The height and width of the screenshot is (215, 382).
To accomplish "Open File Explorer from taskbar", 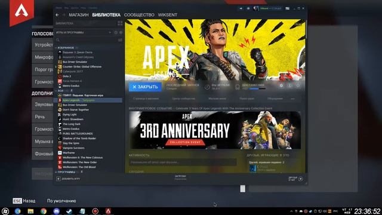I will (x=30, y=211).
